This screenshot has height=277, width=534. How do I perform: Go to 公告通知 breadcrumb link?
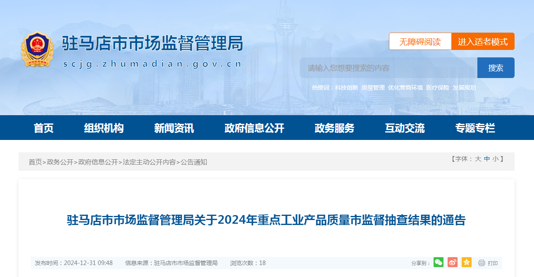pyautogui.click(x=194, y=162)
